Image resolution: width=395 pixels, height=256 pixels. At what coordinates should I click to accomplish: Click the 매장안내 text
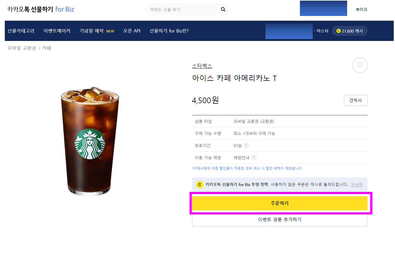click(242, 158)
